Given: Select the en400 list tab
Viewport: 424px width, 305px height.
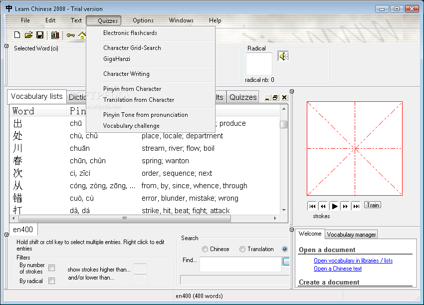Looking at the screenshot, I should (x=23, y=230).
